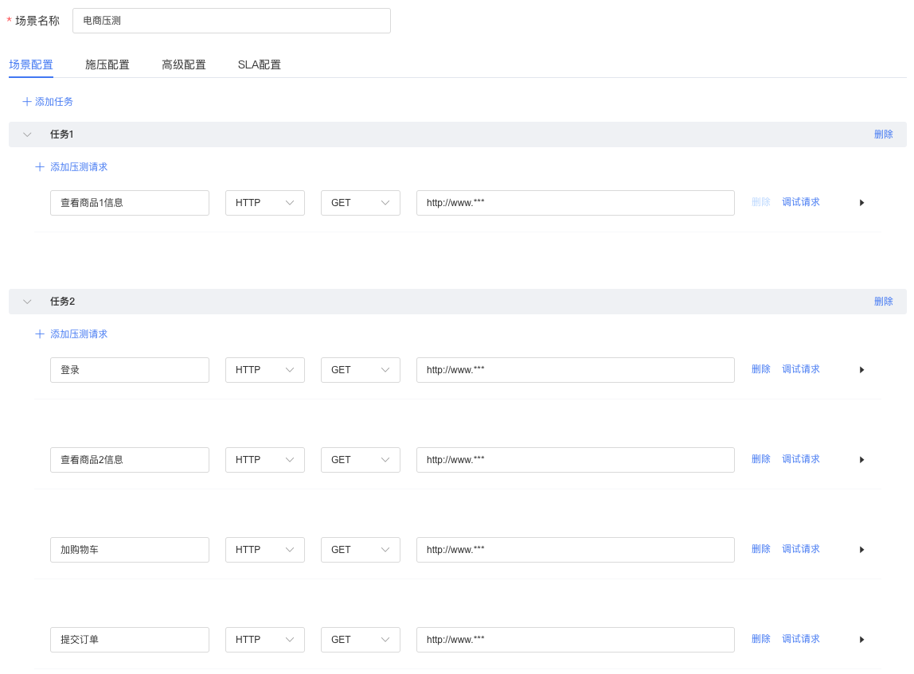Collapse the 任务2 section chevron
The image size is (914, 674).
(x=27, y=302)
